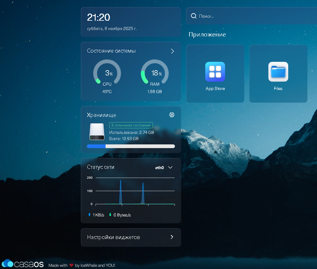Click the 21:20 clock display
Screen dimensions: 317x269
pyautogui.click(x=98, y=17)
